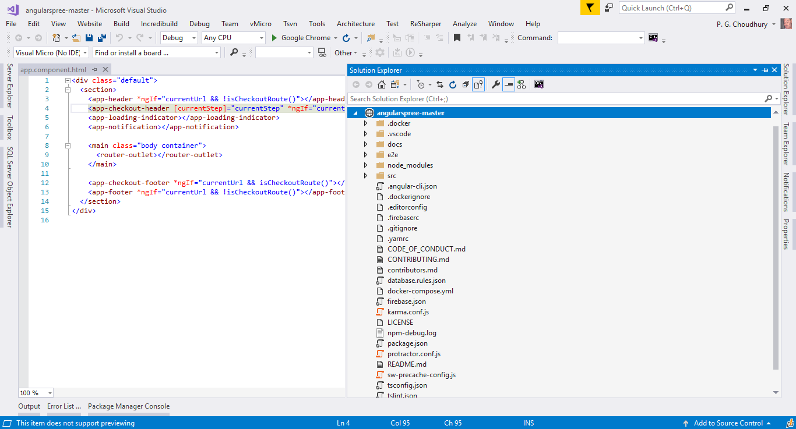The width and height of the screenshot is (796, 429).
Task: Click Pending Changes Filter icon in Solution Explorer
Action: click(x=421, y=84)
